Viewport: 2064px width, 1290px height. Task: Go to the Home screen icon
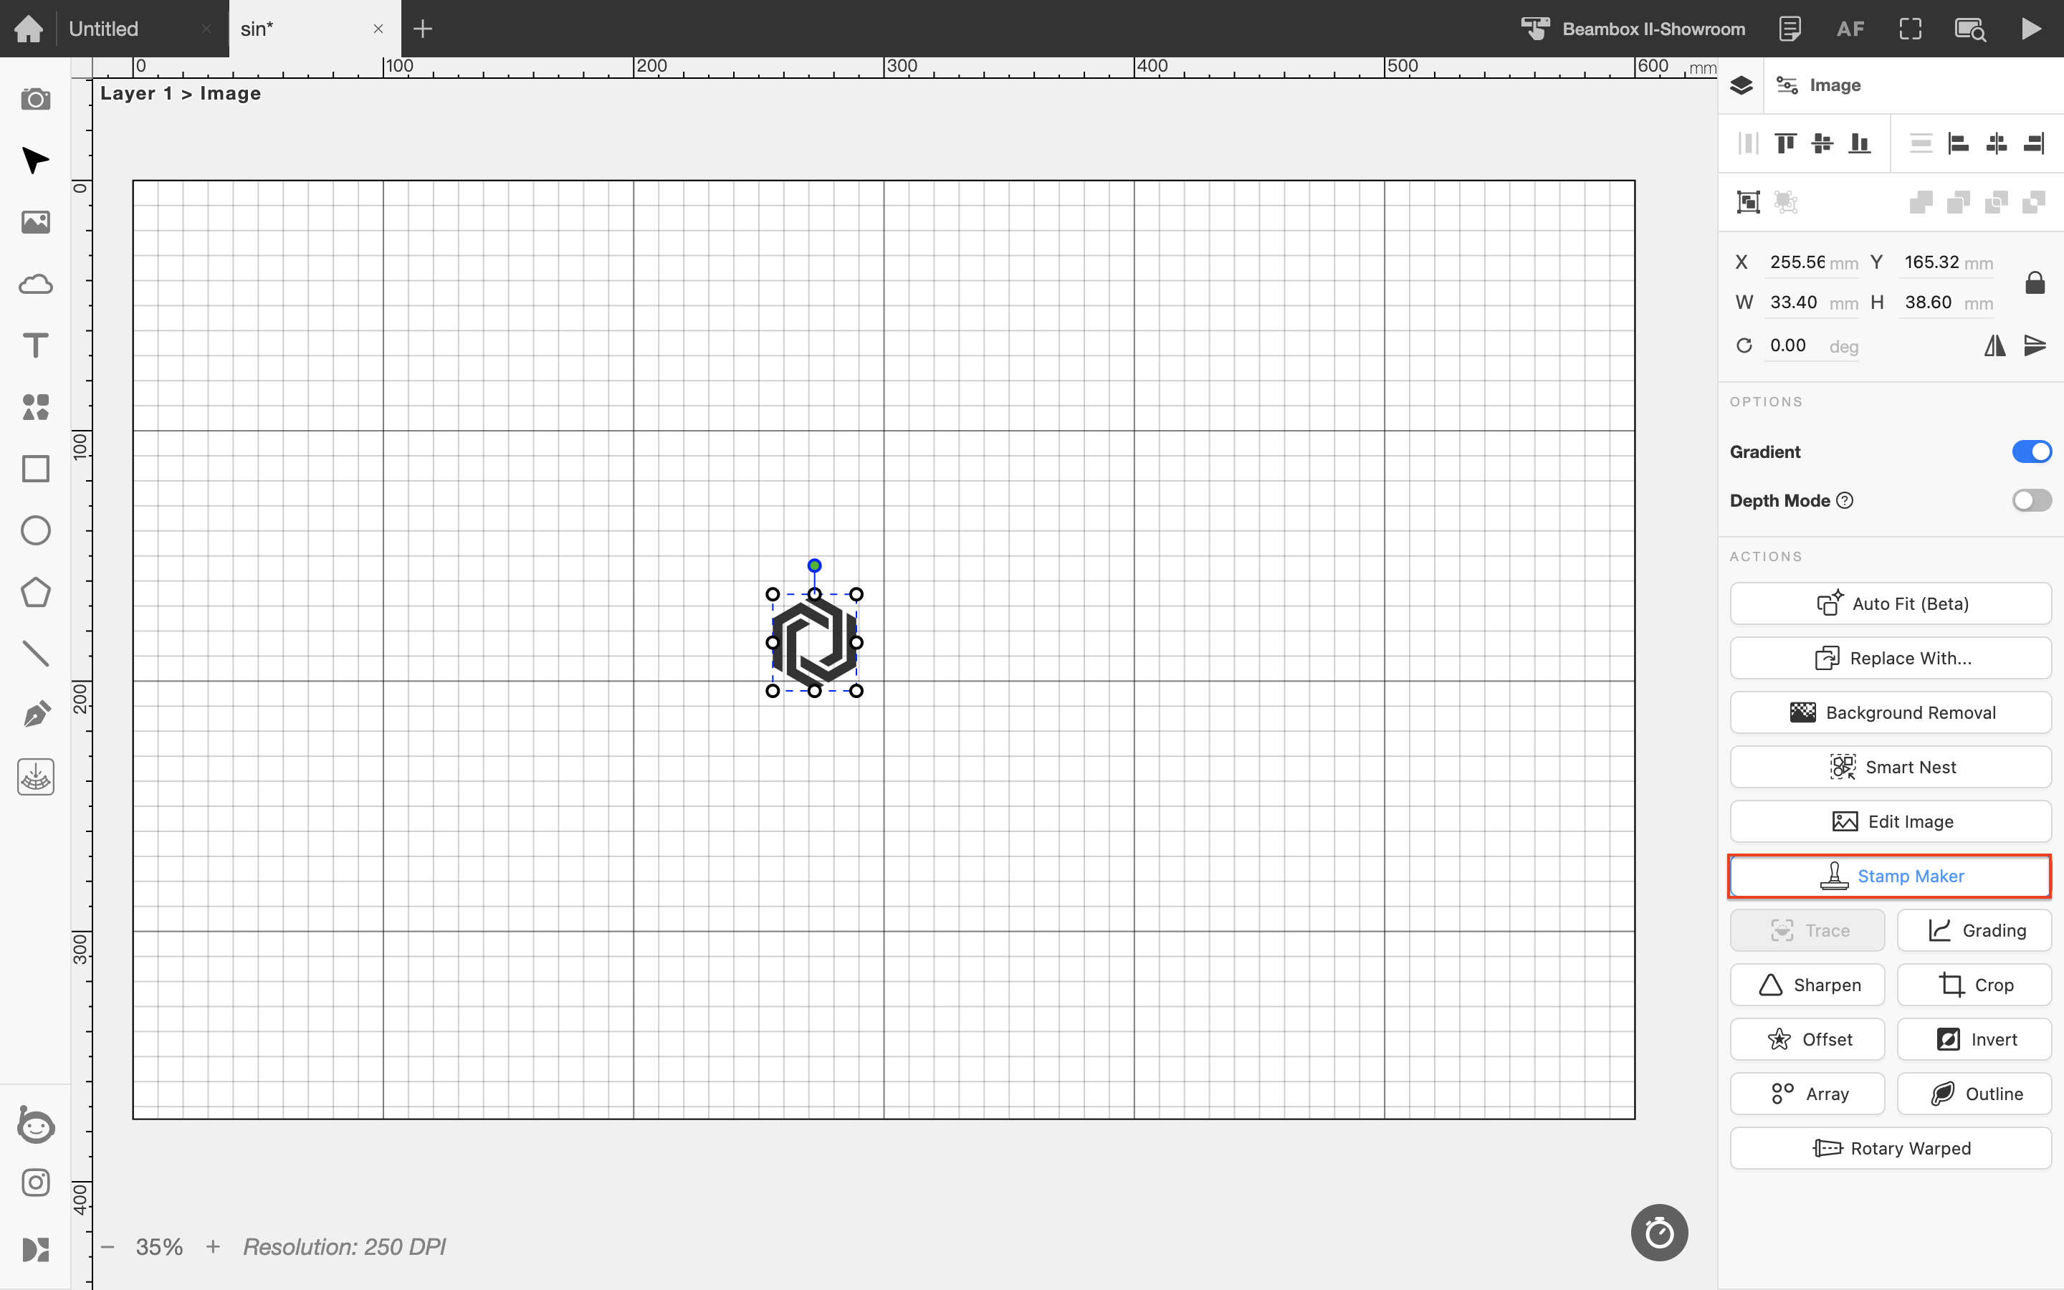click(x=29, y=29)
